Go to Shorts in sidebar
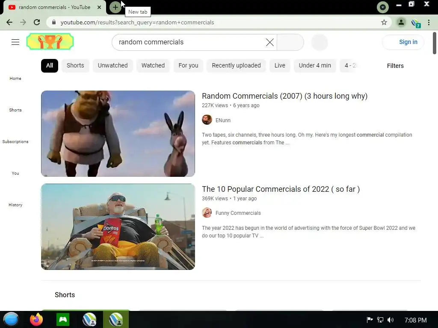The image size is (438, 328). click(x=15, y=110)
